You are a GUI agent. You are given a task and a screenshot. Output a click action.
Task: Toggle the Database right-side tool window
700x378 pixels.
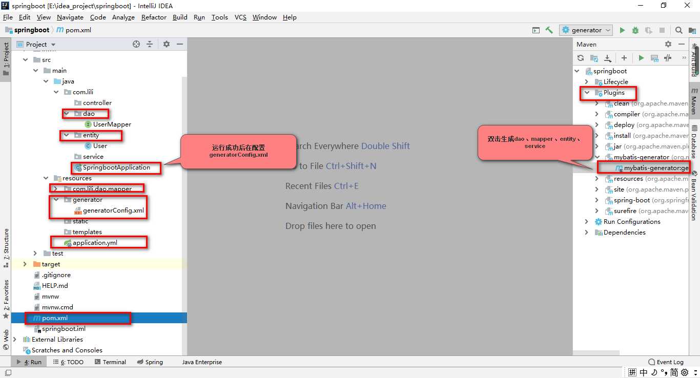tap(694, 141)
